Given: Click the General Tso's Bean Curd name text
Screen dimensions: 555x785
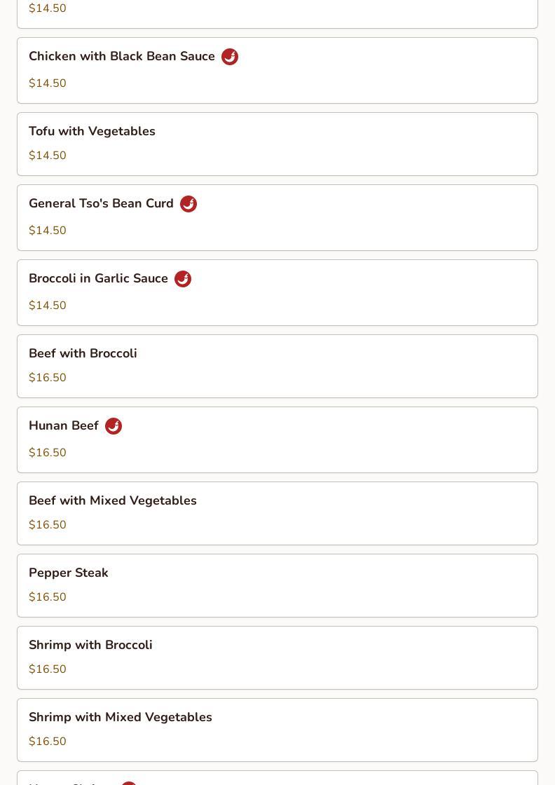Looking at the screenshot, I should point(101,203).
